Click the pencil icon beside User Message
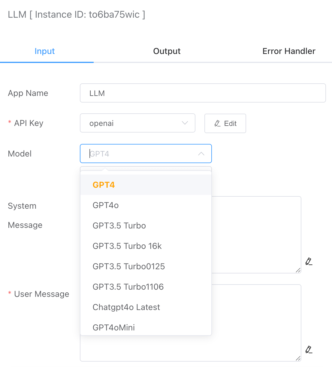This screenshot has height=367, width=332. click(309, 350)
